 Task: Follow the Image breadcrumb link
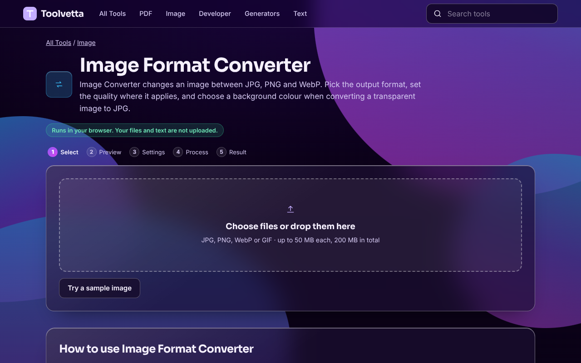[86, 43]
